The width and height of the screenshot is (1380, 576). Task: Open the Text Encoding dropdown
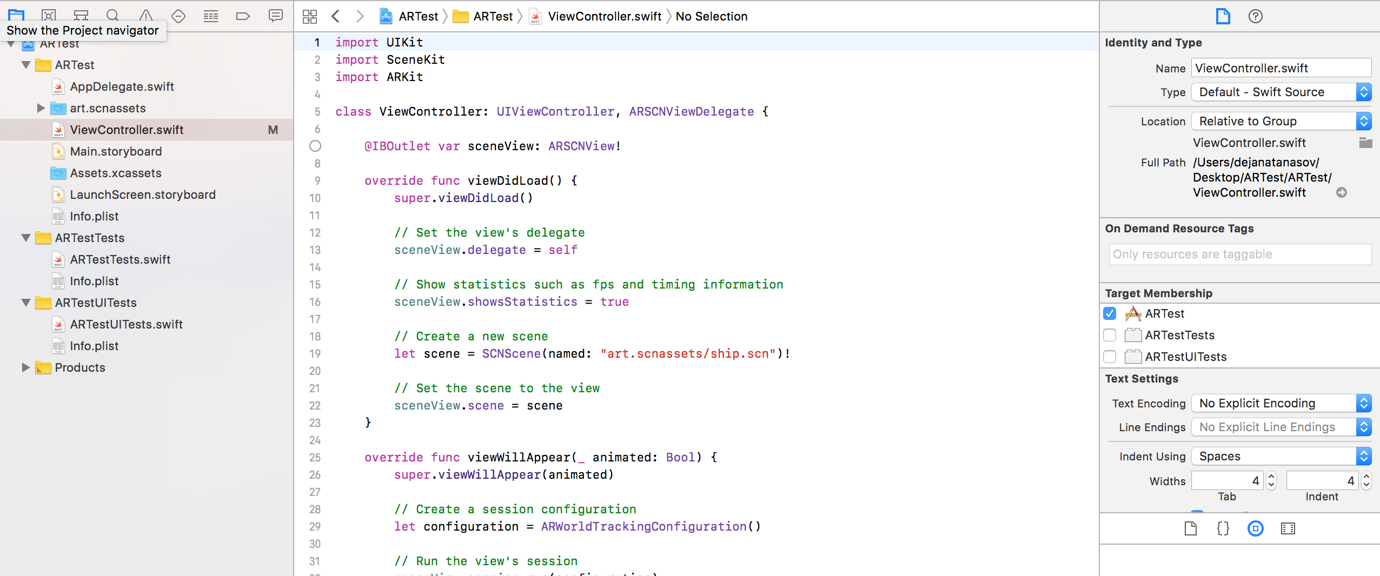click(1281, 403)
